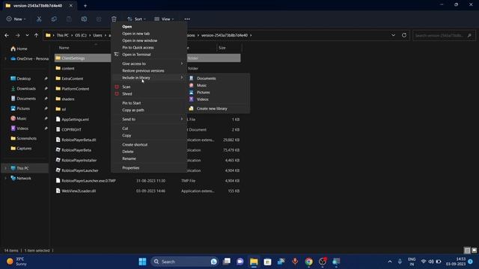Expand This PC tree node
479x269 pixels.
point(5,168)
